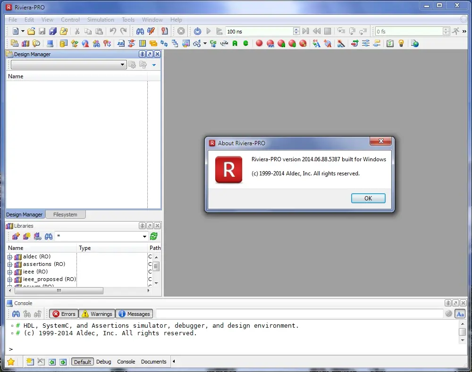This screenshot has height=372, width=472.
Task: Click the green A assertions toolbar icon
Action: tap(235, 43)
